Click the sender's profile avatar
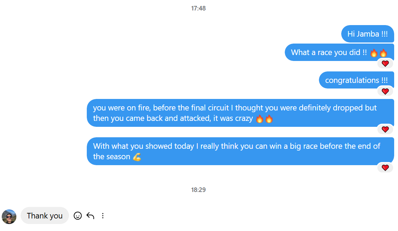The image size is (398, 231). coord(9,216)
